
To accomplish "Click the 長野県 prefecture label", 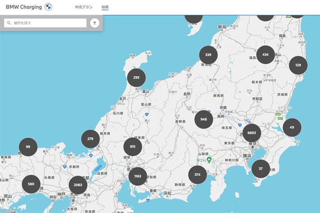I will tap(180, 122).
